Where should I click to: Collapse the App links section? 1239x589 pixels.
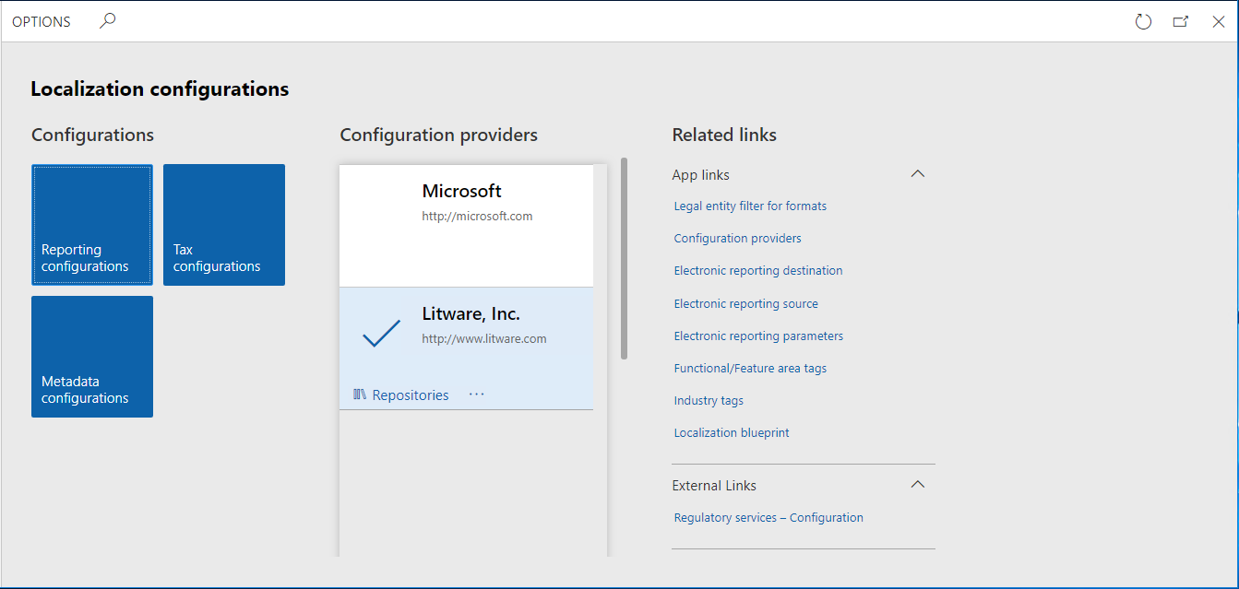point(917,172)
